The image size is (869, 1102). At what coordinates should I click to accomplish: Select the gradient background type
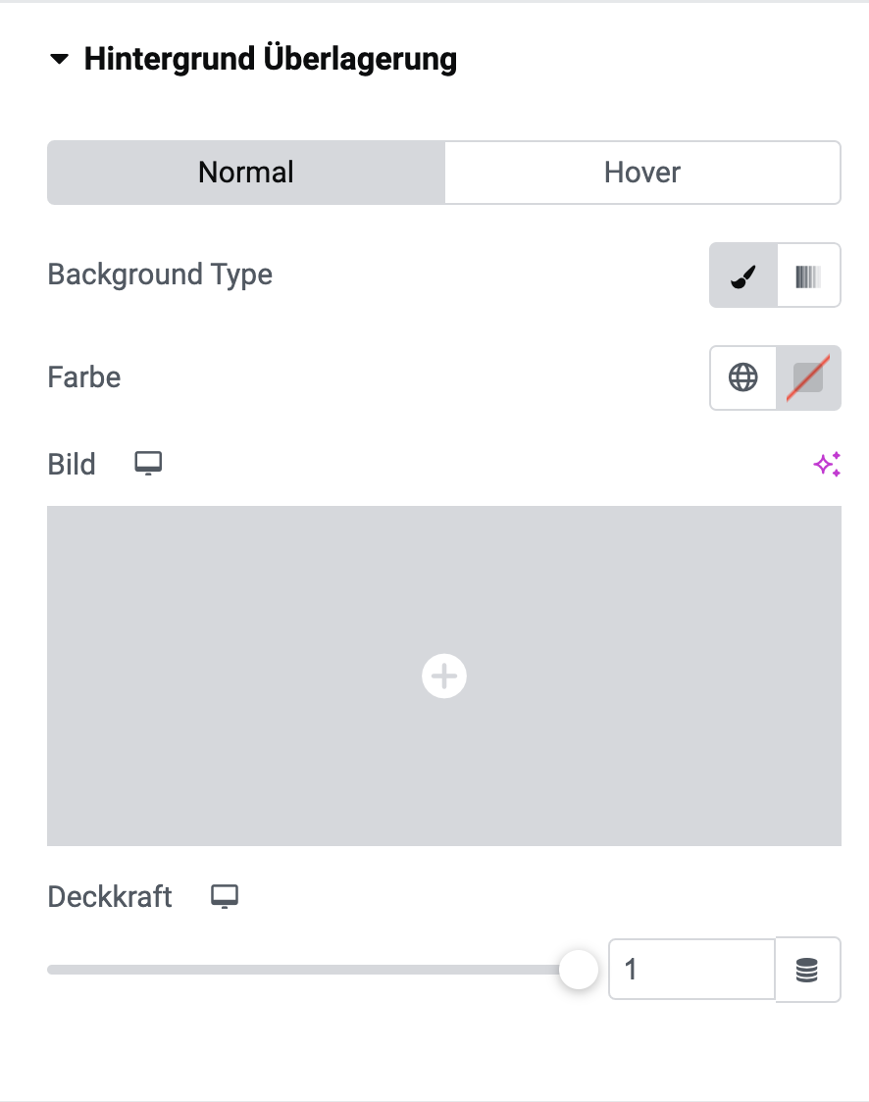tap(808, 275)
